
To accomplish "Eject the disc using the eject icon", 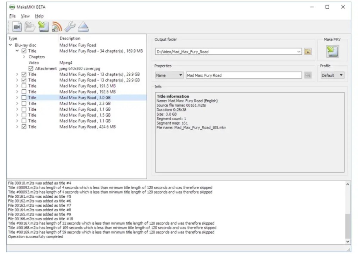I will (83, 27).
